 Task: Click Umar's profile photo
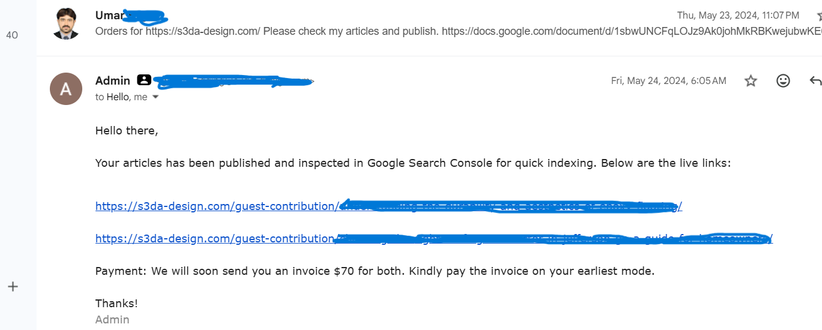[x=66, y=24]
